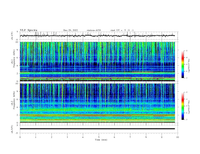Click the "8" kHz tick of ch.2 spectrogram

coord(17,92)
